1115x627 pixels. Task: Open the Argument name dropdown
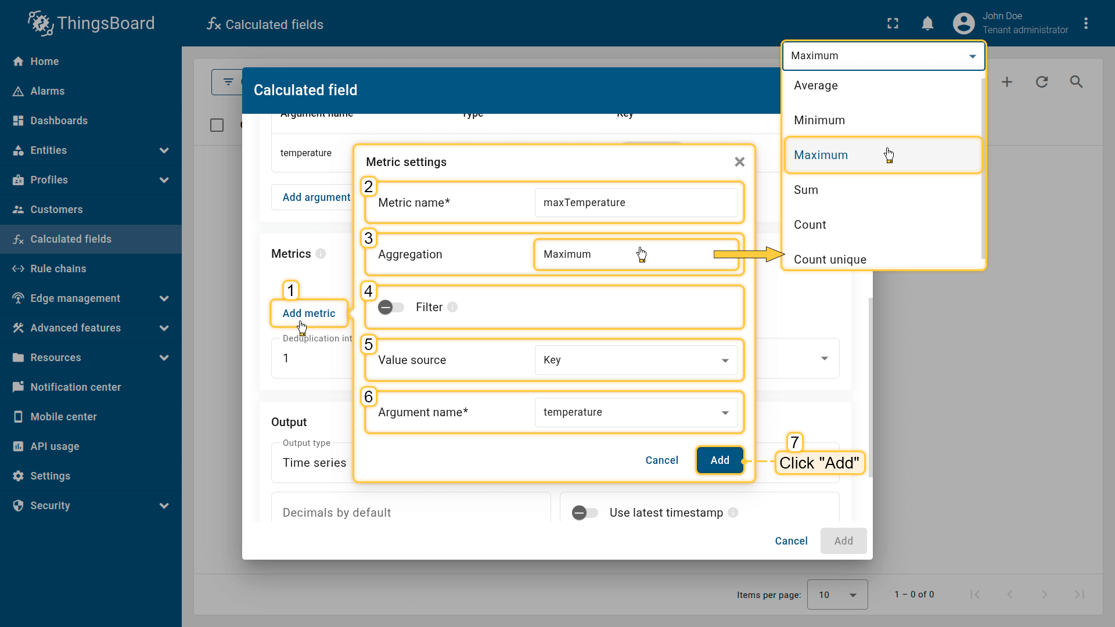coord(636,412)
